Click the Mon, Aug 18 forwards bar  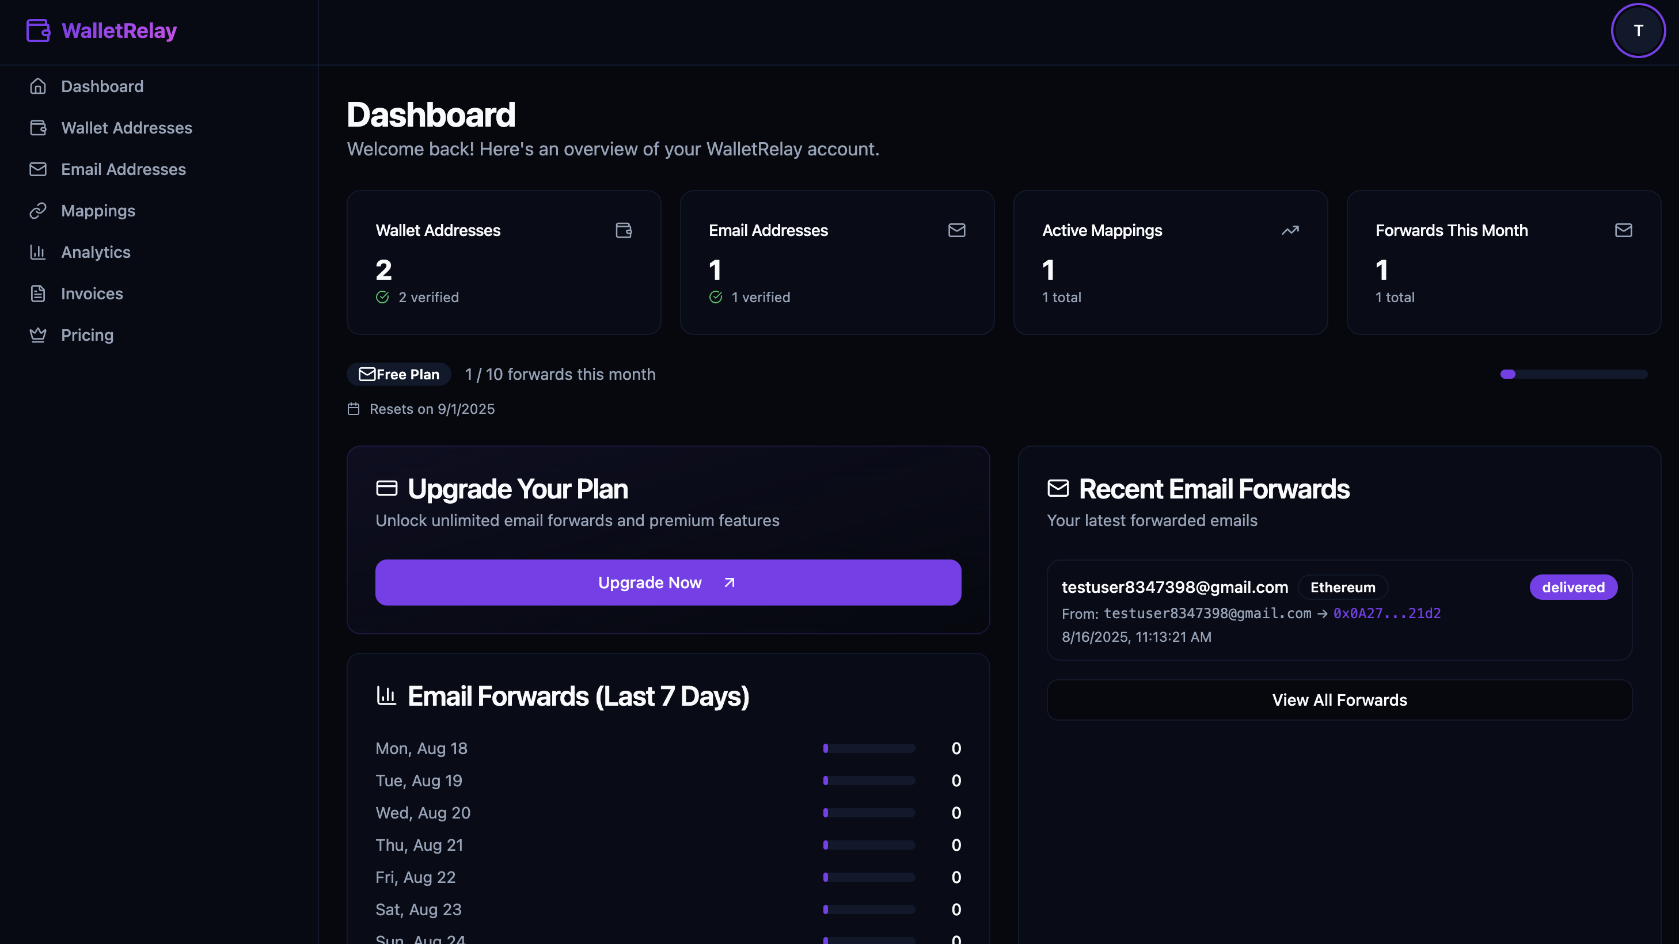coord(869,748)
